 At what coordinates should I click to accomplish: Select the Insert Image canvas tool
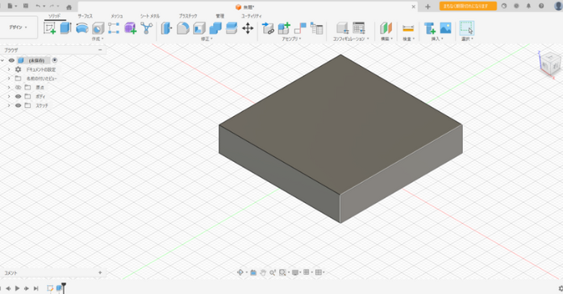[445, 28]
